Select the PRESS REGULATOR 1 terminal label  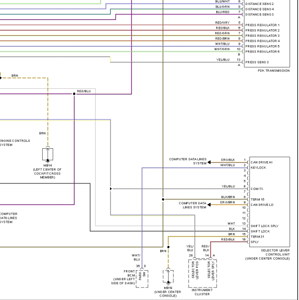[262, 25]
